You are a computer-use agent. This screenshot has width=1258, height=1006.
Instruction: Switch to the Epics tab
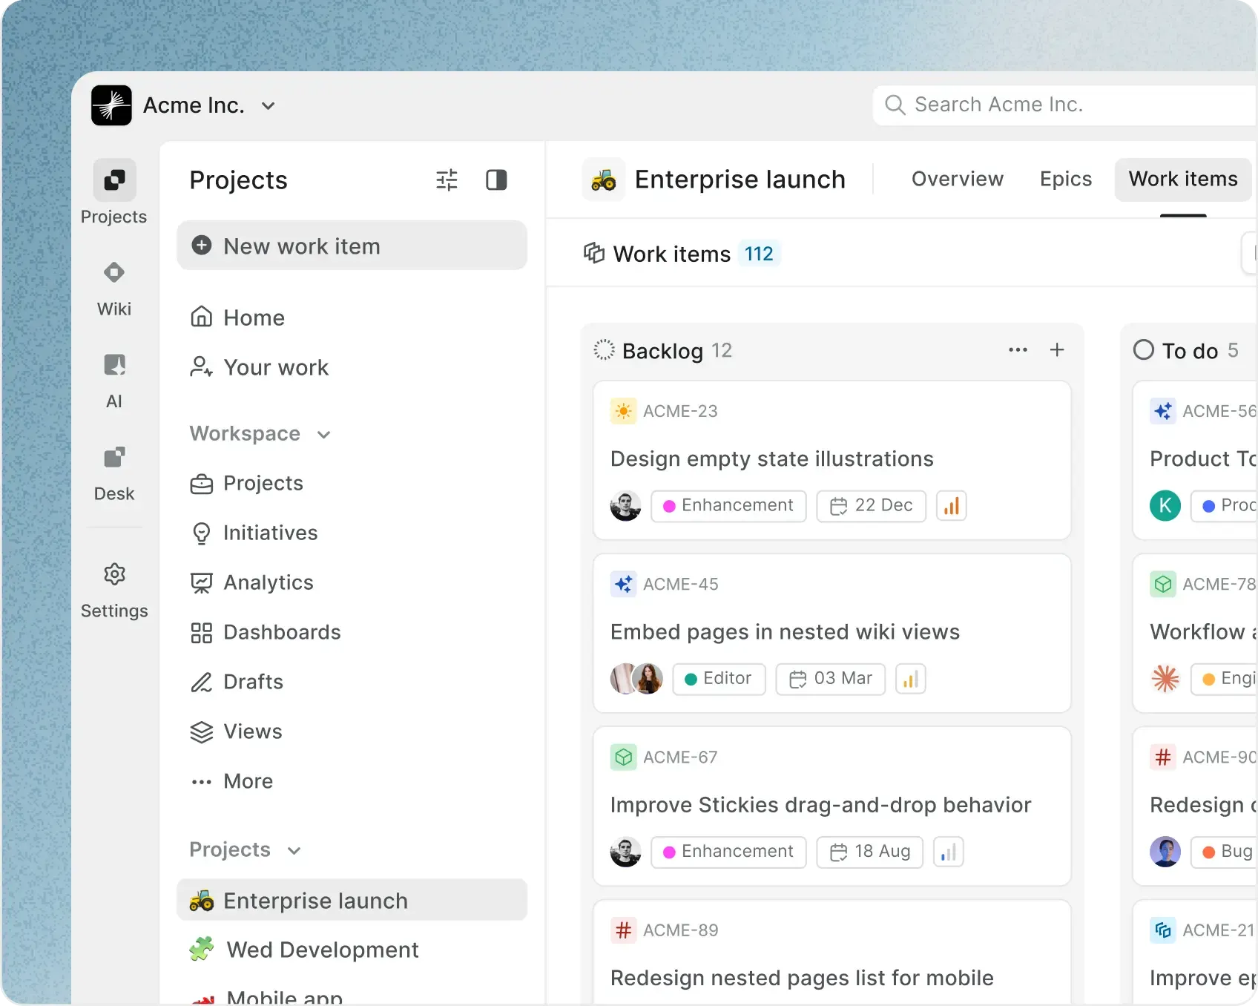[x=1065, y=179]
